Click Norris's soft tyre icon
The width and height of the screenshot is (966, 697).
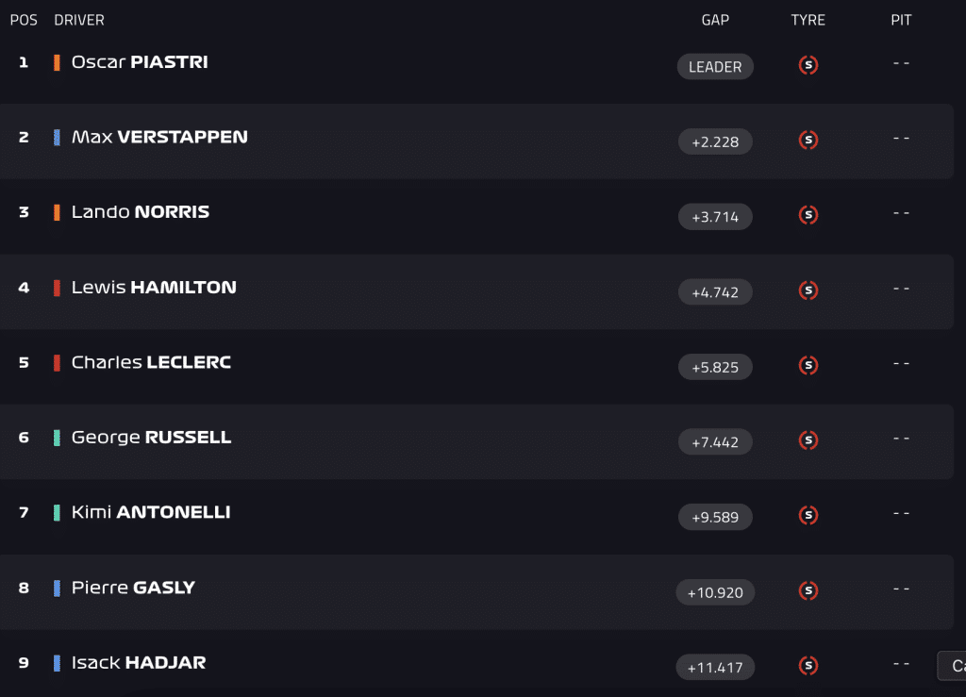point(808,215)
